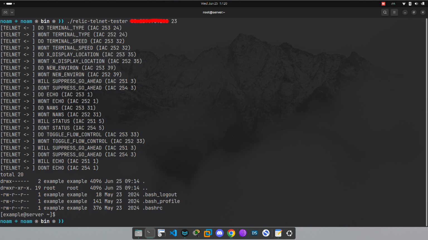Open terminal search with the magnifier button

coord(385,12)
